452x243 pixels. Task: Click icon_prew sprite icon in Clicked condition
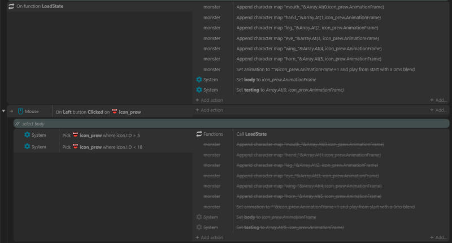tap(115, 111)
